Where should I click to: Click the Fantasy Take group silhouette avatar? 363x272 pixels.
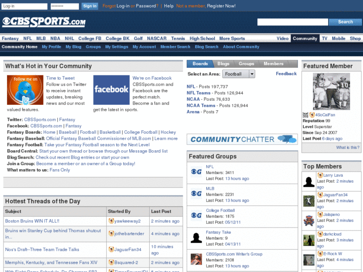tap(196, 238)
